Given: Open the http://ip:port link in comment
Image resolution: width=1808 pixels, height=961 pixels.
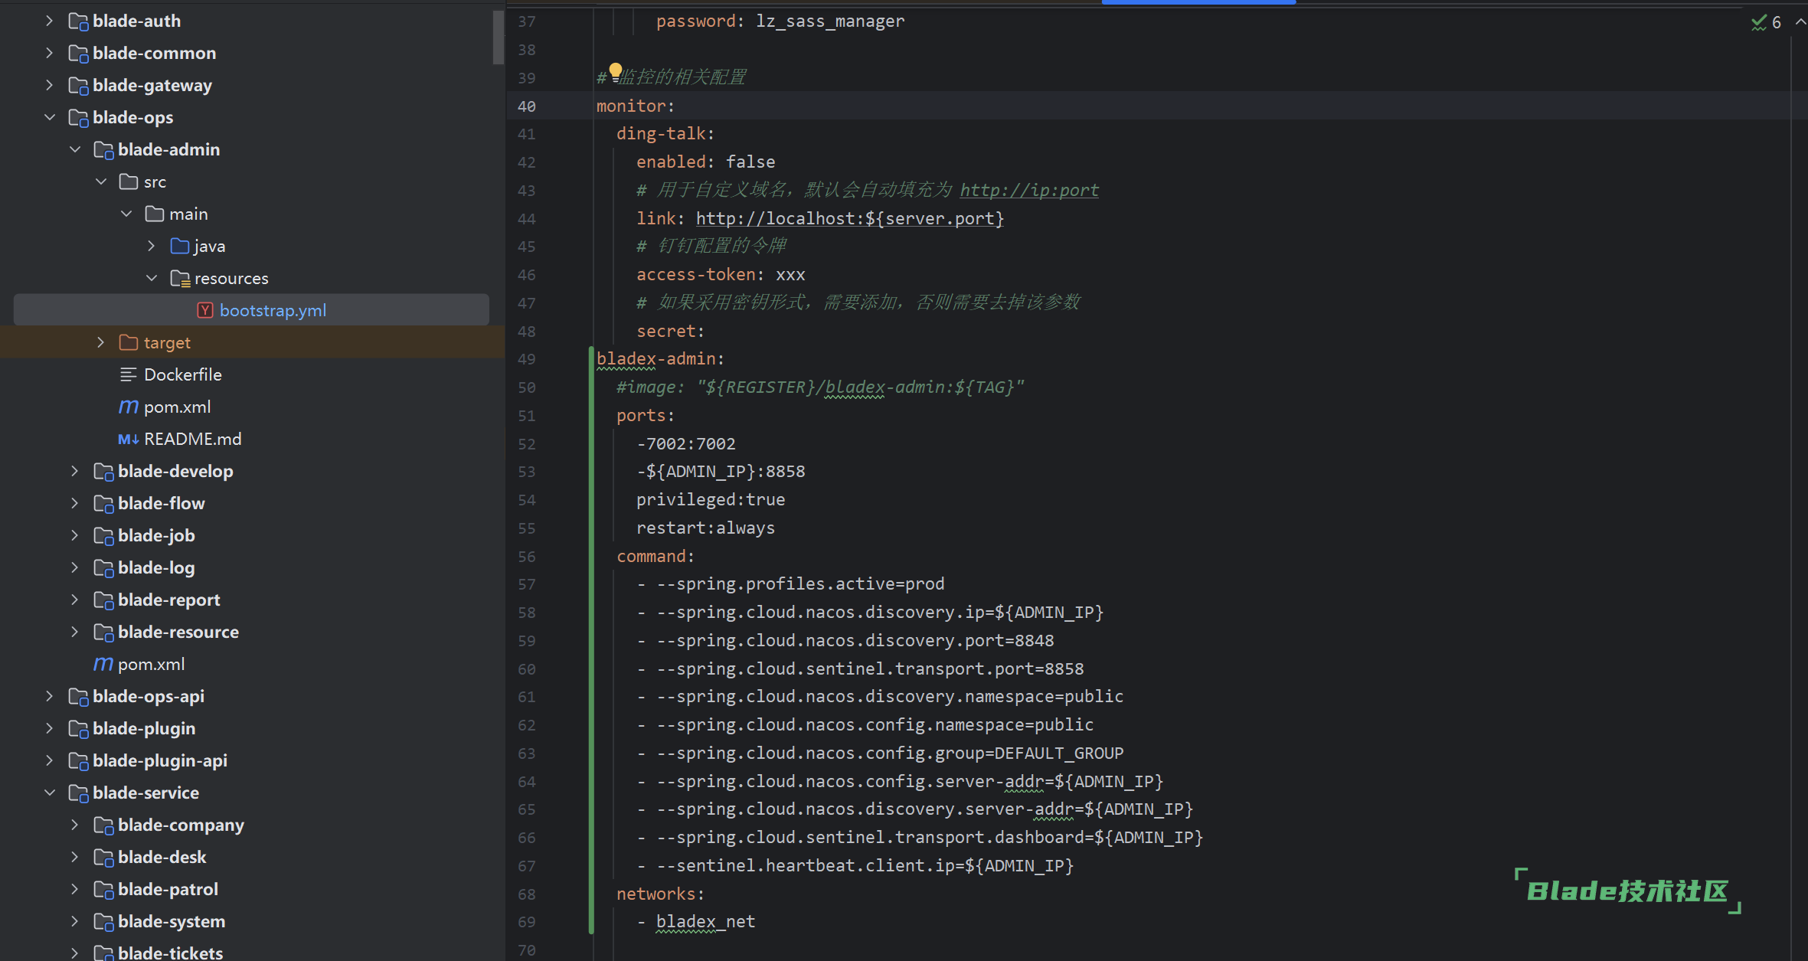Looking at the screenshot, I should point(1029,190).
